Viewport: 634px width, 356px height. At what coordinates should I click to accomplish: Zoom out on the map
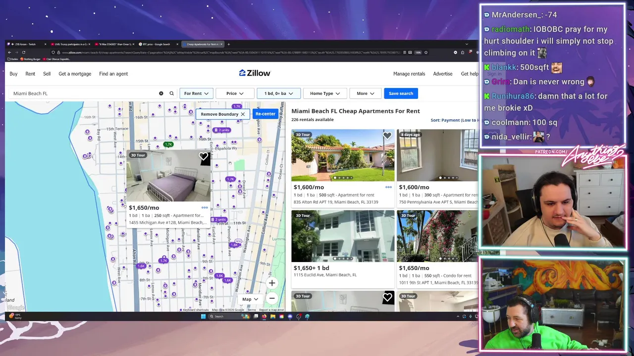272,298
